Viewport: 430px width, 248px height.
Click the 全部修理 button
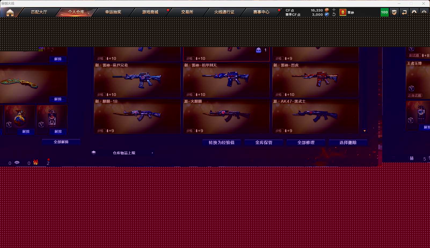coord(306,143)
